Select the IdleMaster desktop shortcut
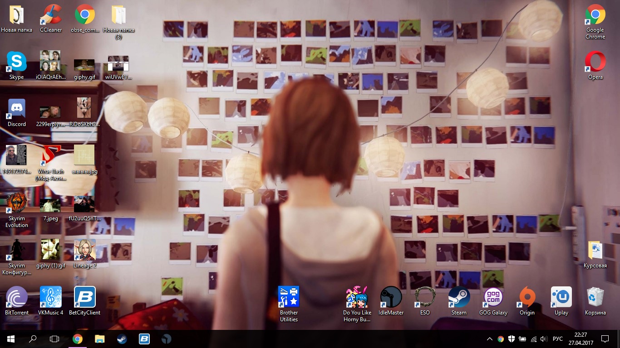Screen dimensions: 620x348 391,301
